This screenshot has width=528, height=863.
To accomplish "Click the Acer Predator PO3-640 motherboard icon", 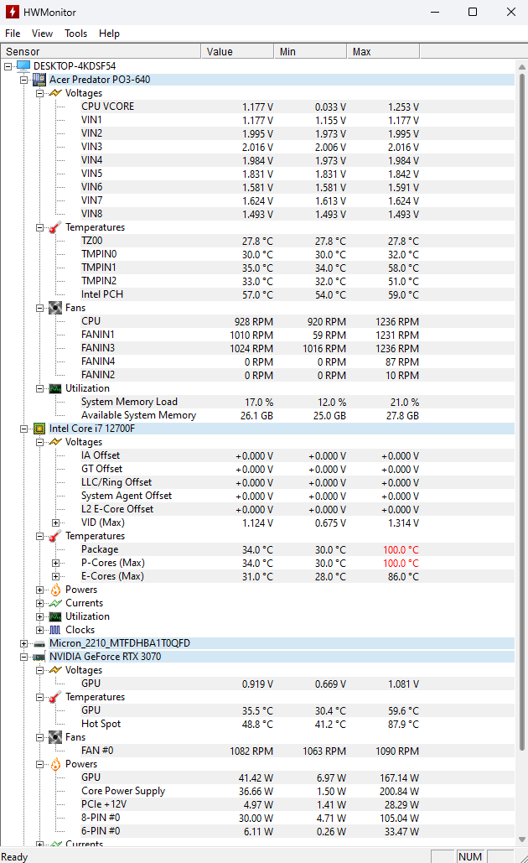I will (x=39, y=80).
